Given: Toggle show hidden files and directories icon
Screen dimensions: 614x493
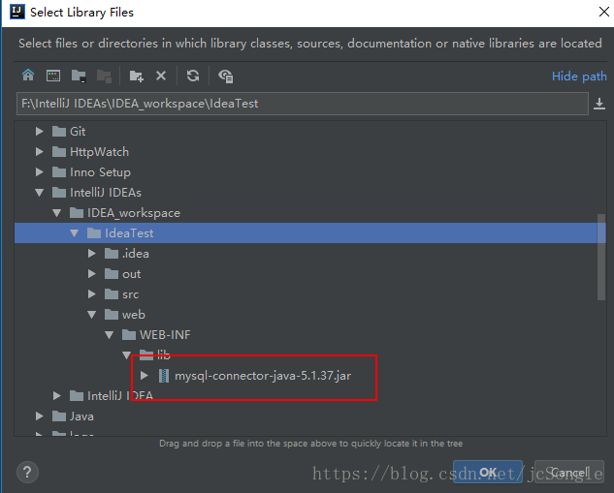Looking at the screenshot, I should (226, 76).
